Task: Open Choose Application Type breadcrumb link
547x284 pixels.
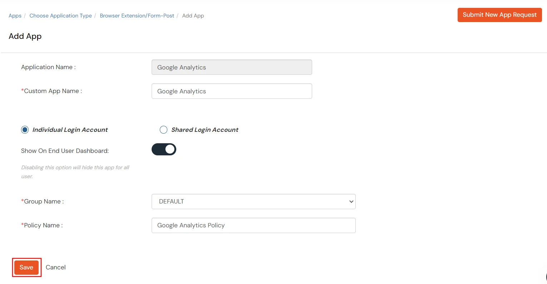Action: pos(60,16)
